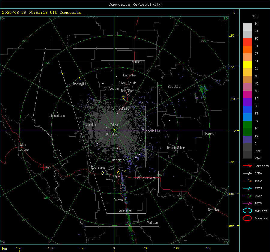Select the 10 dBZ purple swatch
The height and width of the screenshot is (252, 270).
tap(247, 139)
